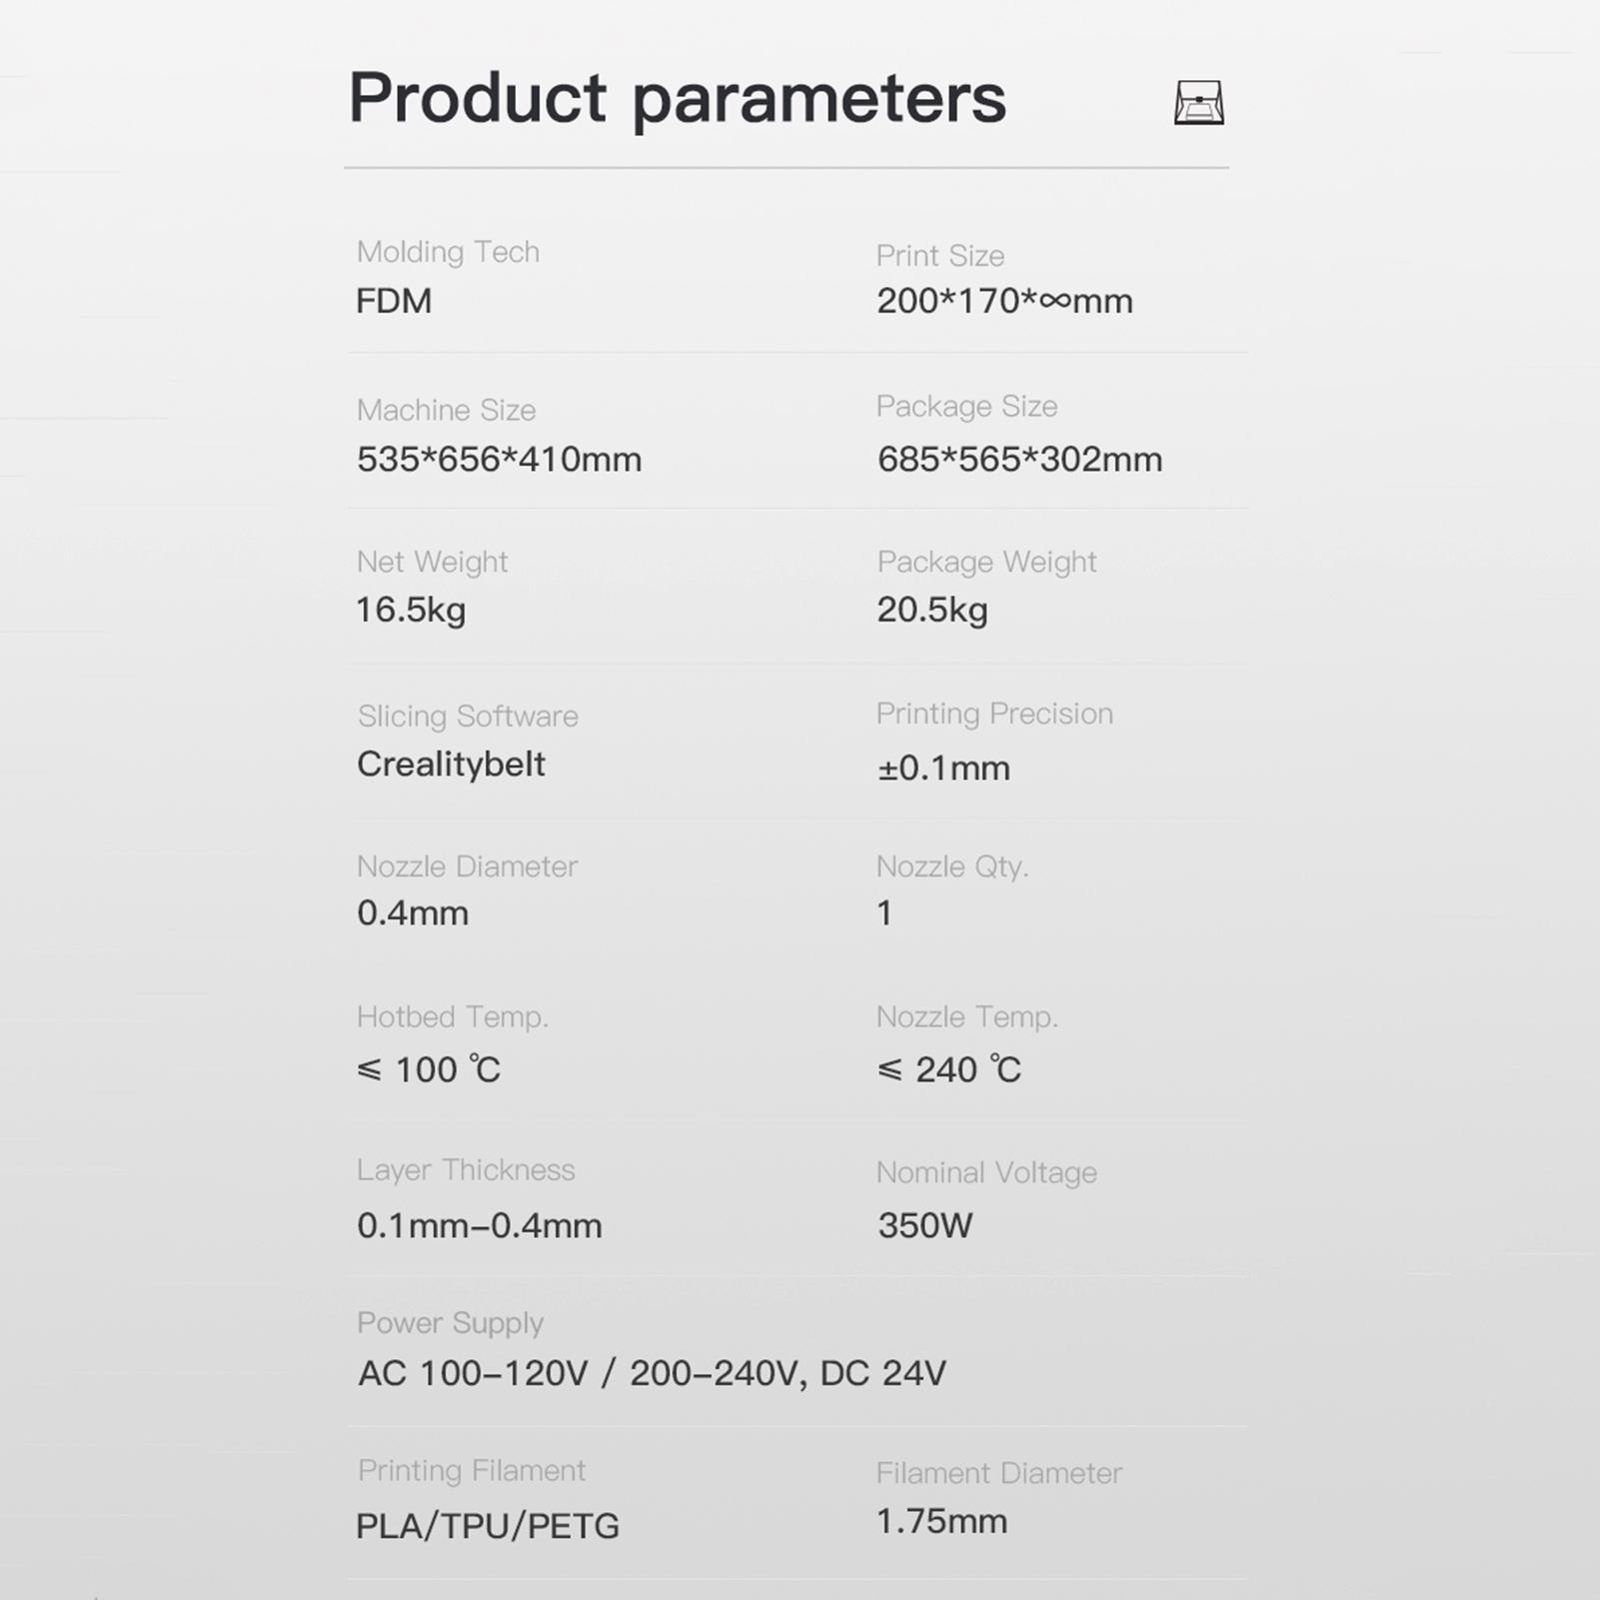1600x1600 pixels.
Task: Click the nozzle temp ≤ 240 ℃ value
Action: (x=948, y=1070)
